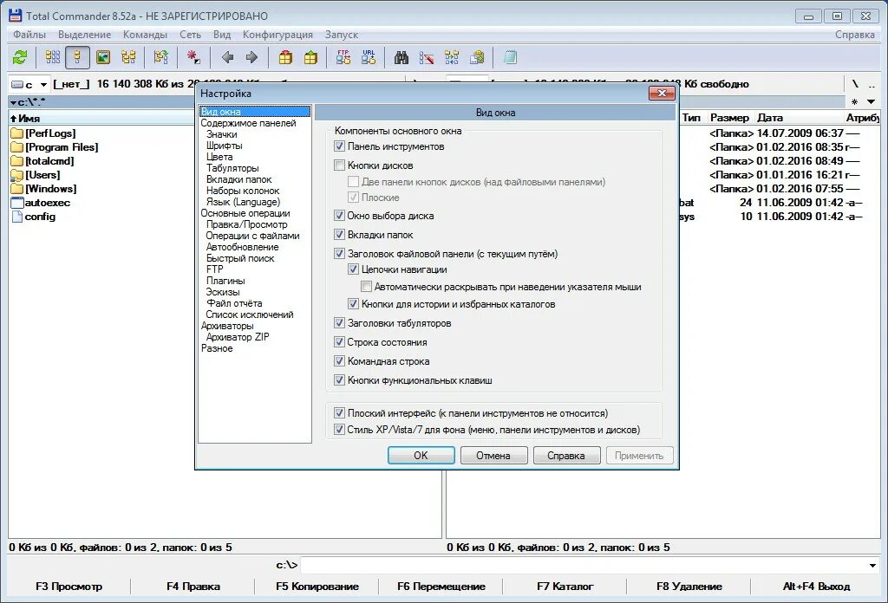Screen dimensions: 888x603
Task: Select the [PerfLogs] folder icon
Action: (x=17, y=133)
